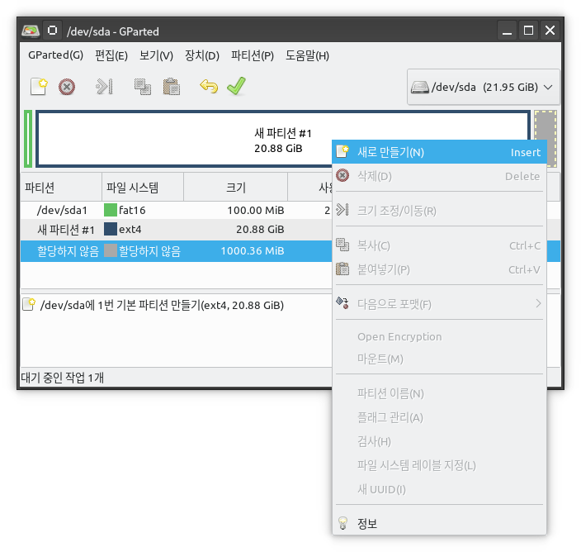Open the 장치(D) menu
The height and width of the screenshot is (552, 581).
202,55
